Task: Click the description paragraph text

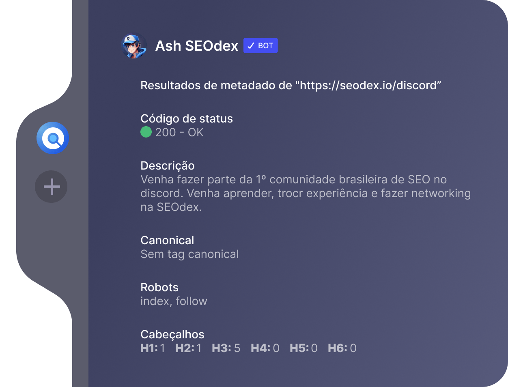Action: pyautogui.click(x=304, y=193)
